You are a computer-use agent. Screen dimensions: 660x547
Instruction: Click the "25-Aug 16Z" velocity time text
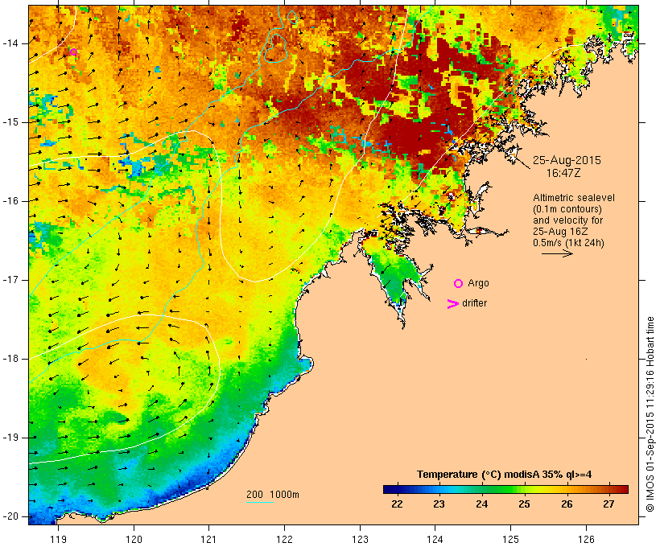(561, 232)
